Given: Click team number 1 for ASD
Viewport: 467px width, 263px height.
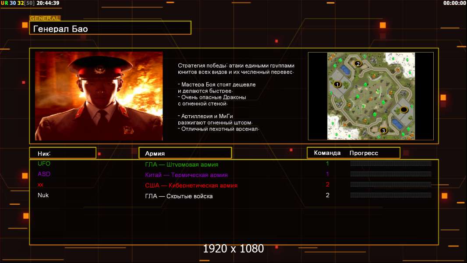Looking at the screenshot, I should 327,174.
